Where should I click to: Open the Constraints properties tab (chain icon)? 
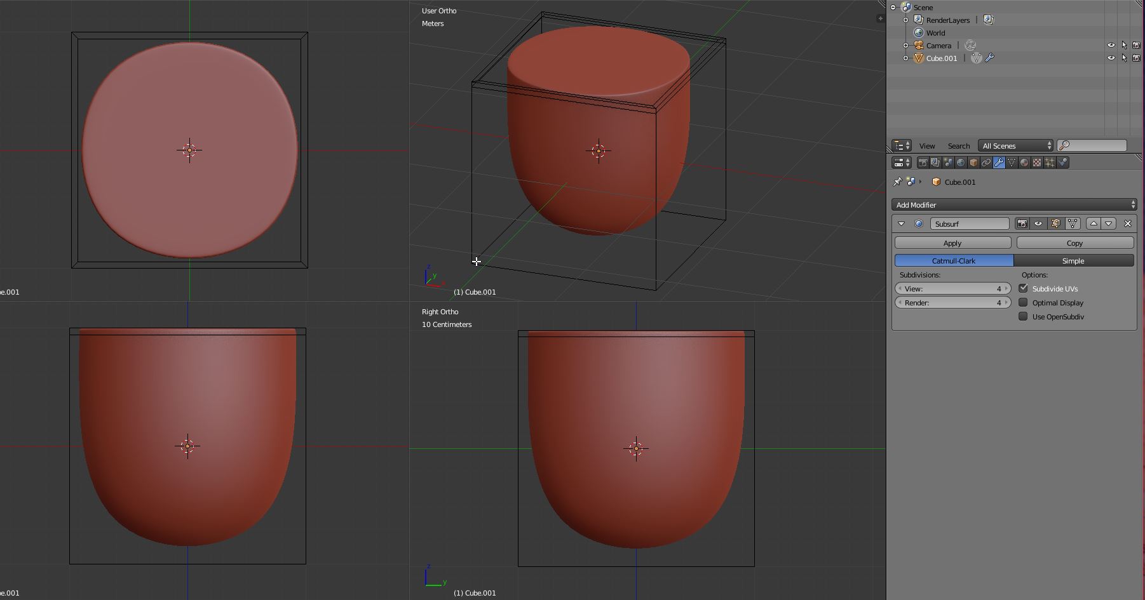click(986, 163)
